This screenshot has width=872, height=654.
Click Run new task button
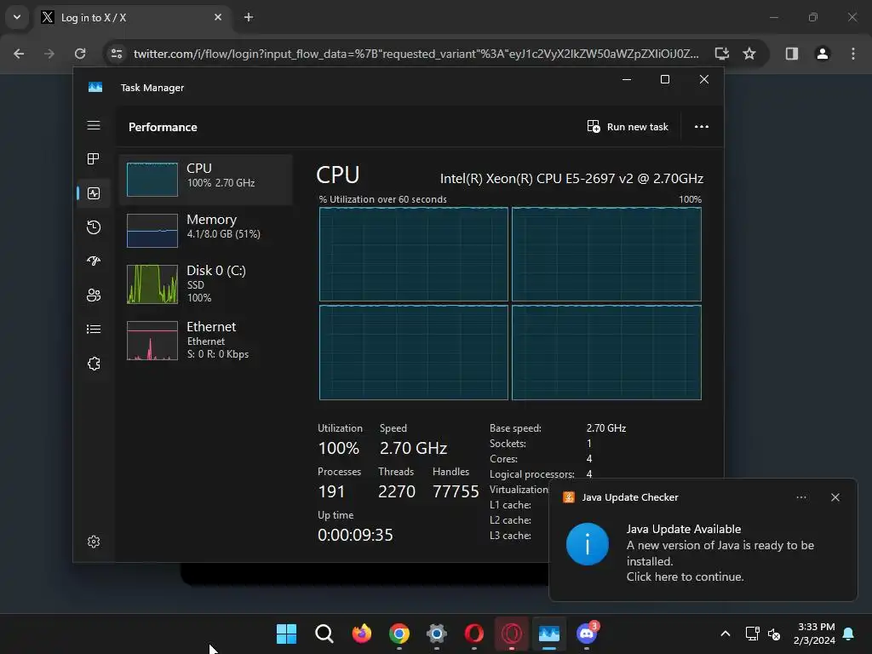point(628,127)
